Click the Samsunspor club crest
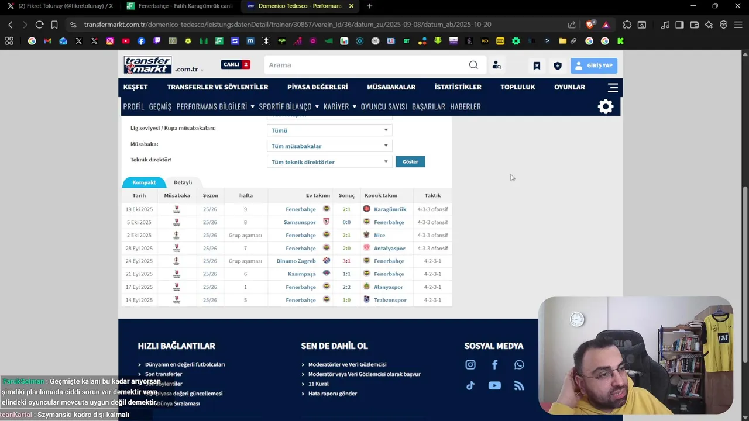 pos(327,222)
